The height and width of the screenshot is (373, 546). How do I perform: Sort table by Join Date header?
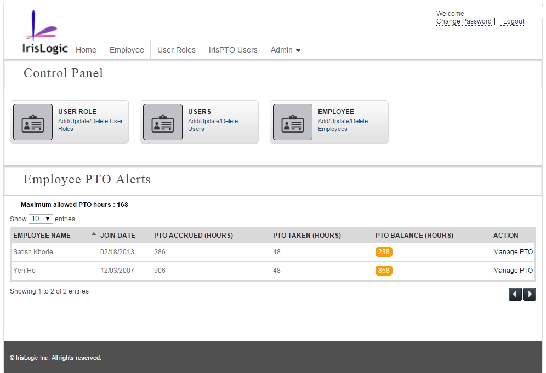(118, 235)
